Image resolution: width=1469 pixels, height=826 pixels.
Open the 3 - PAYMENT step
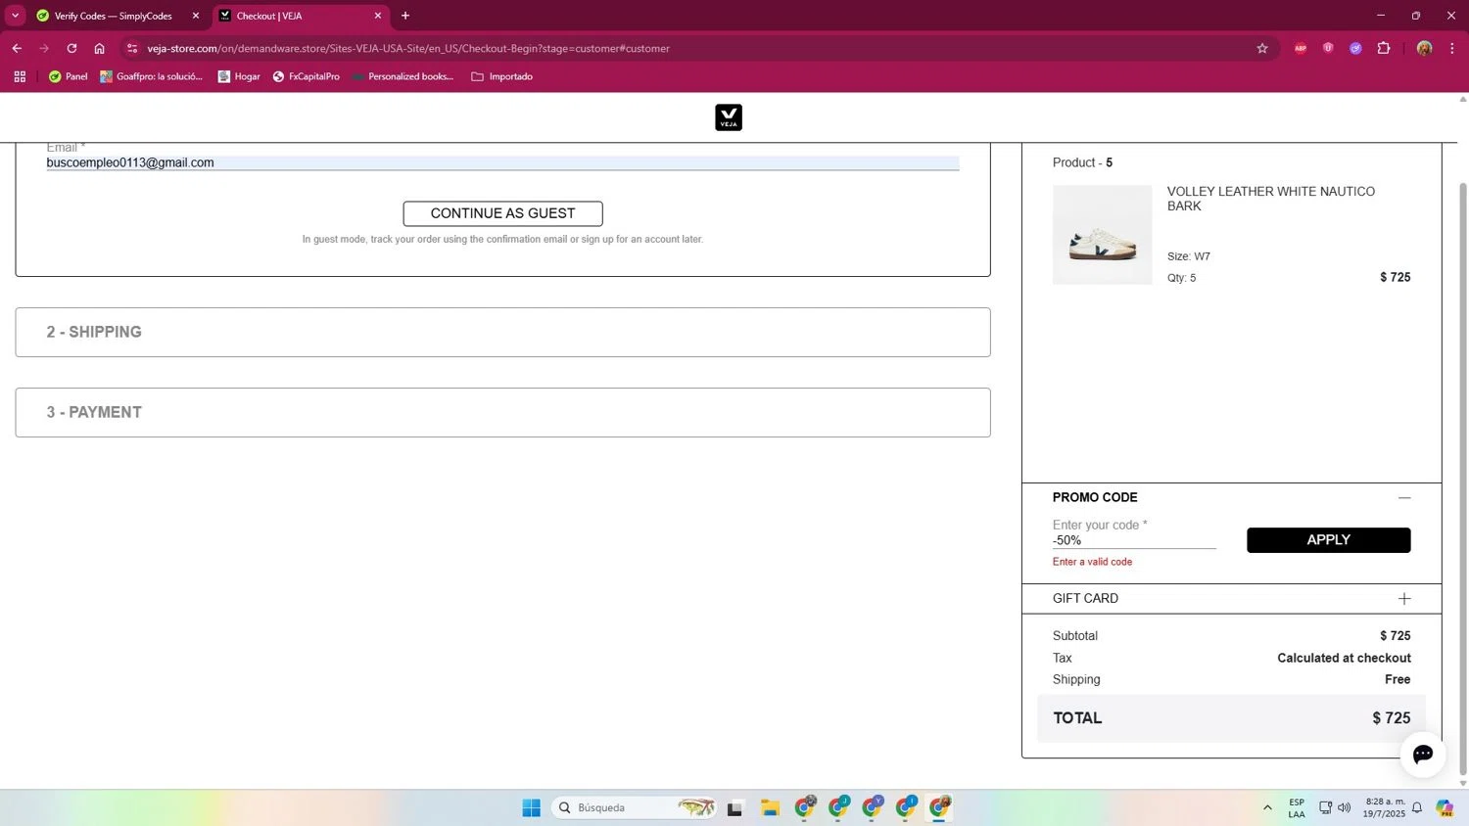502,412
